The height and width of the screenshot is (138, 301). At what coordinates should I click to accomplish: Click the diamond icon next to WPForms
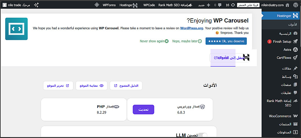(x=97, y=5)
